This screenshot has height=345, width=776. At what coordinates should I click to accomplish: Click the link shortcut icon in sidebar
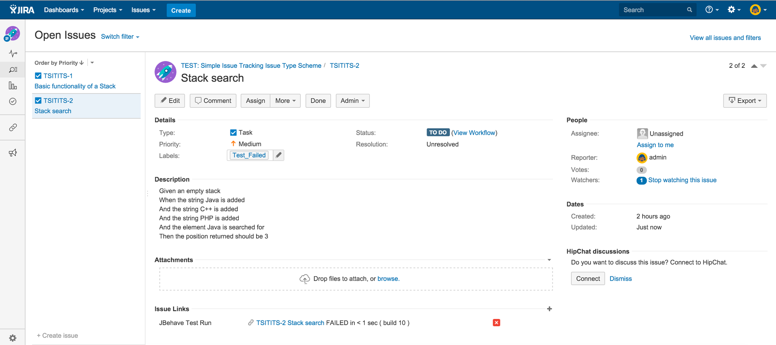click(13, 127)
